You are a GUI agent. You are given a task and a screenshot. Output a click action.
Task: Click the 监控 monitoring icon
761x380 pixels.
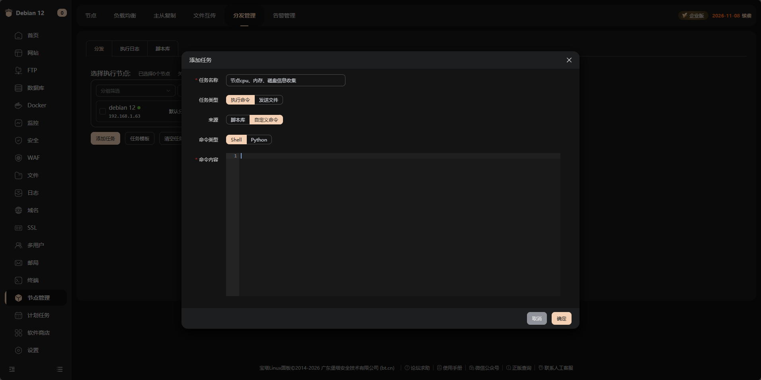click(x=18, y=123)
